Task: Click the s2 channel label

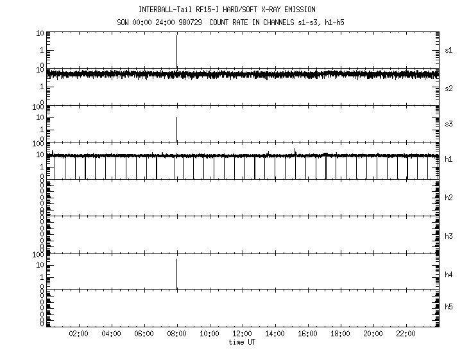Action: 449,88
